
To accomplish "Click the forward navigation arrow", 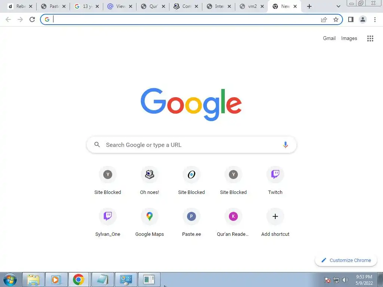I will pos(20,19).
